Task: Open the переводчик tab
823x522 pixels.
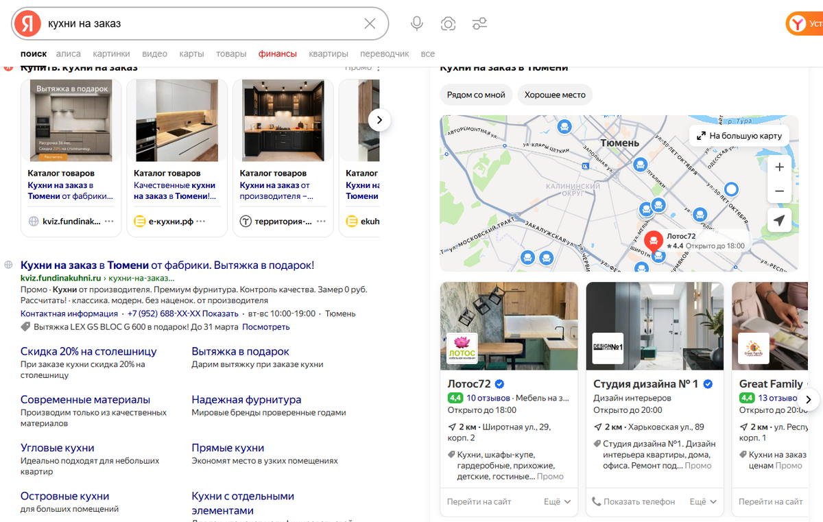Action: [385, 54]
